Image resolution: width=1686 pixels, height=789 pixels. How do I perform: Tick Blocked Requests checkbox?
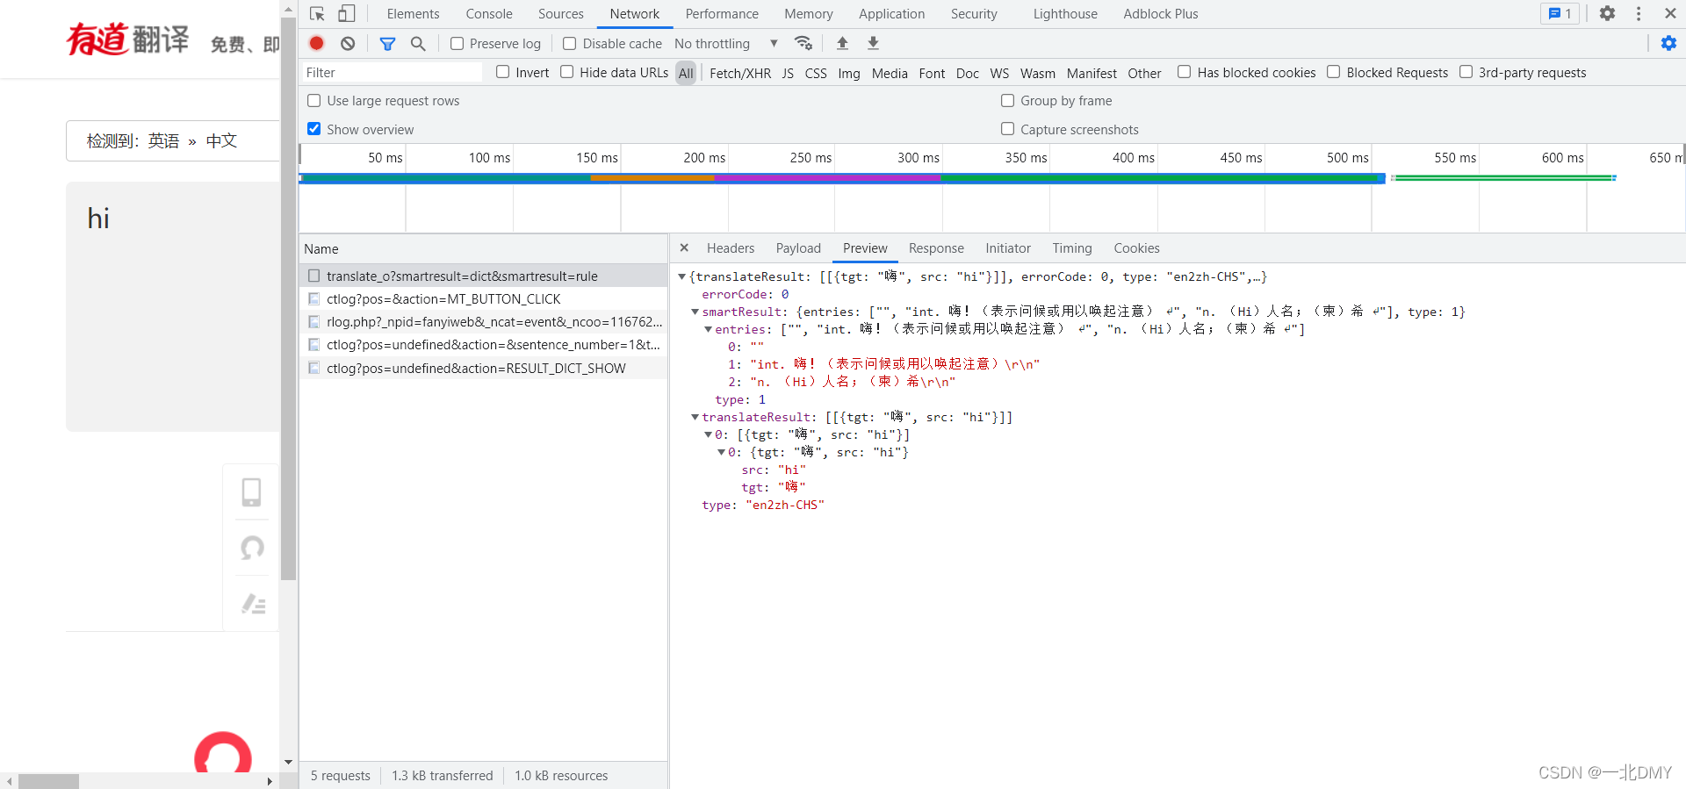click(x=1333, y=72)
